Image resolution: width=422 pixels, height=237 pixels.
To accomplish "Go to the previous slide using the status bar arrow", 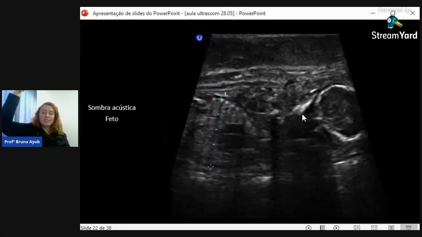I will (x=309, y=228).
